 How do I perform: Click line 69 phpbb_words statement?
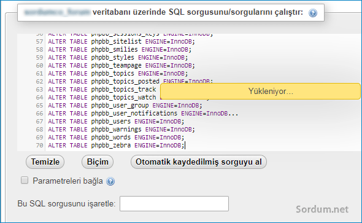click(x=116, y=138)
